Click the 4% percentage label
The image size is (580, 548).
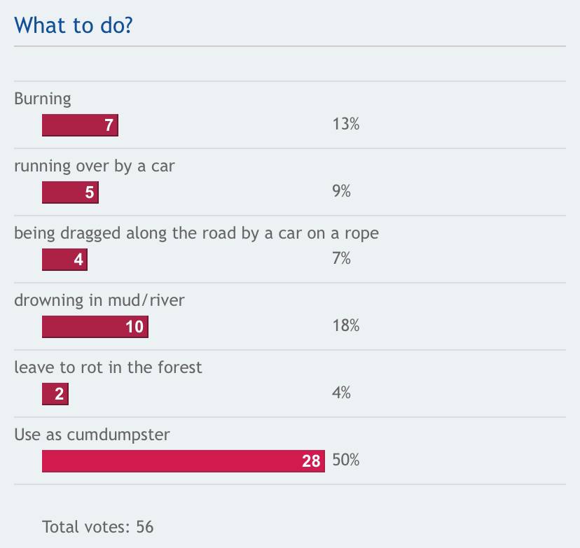[341, 393]
